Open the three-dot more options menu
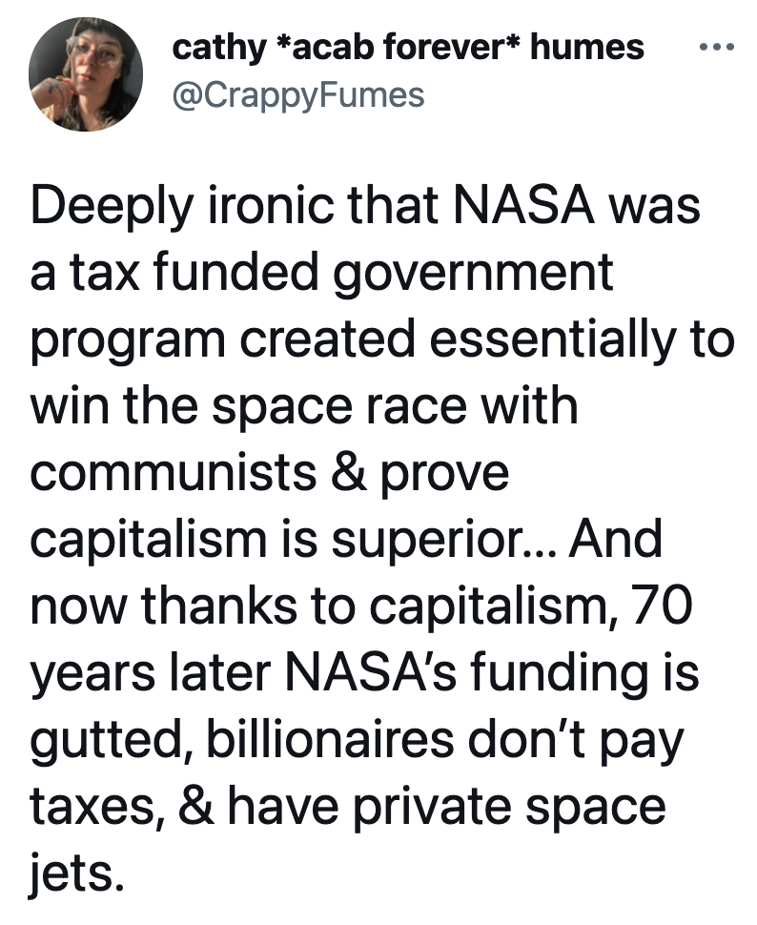Image resolution: width=757 pixels, height=925 pixels. (717, 47)
